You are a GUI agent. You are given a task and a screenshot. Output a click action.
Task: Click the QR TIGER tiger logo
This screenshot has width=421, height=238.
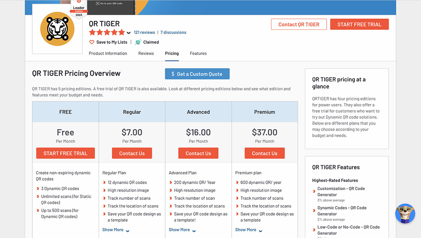57,29
